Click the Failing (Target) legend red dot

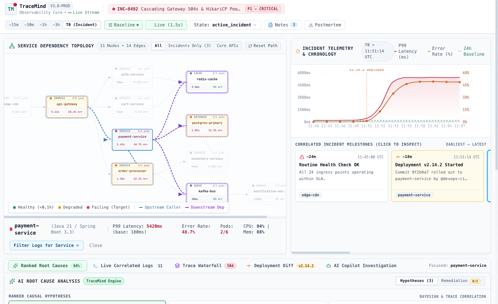click(x=88, y=207)
